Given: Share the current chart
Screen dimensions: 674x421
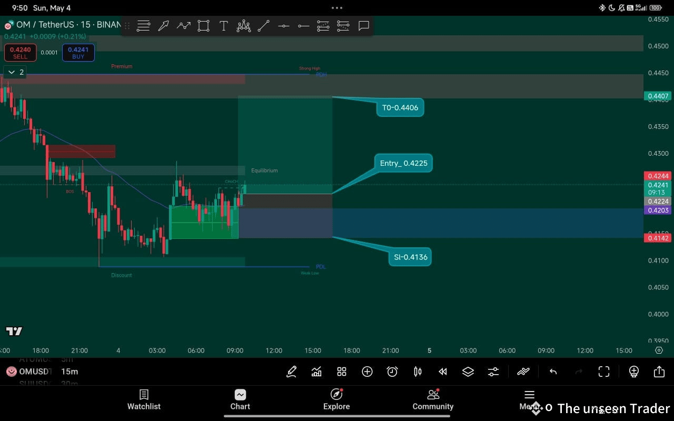Looking at the screenshot, I should (x=659, y=372).
